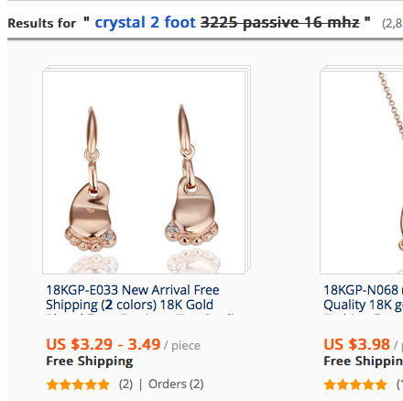This screenshot has height=401, width=403.
Task: Open the rose gold foot earrings thumbnail
Action: coord(144,173)
